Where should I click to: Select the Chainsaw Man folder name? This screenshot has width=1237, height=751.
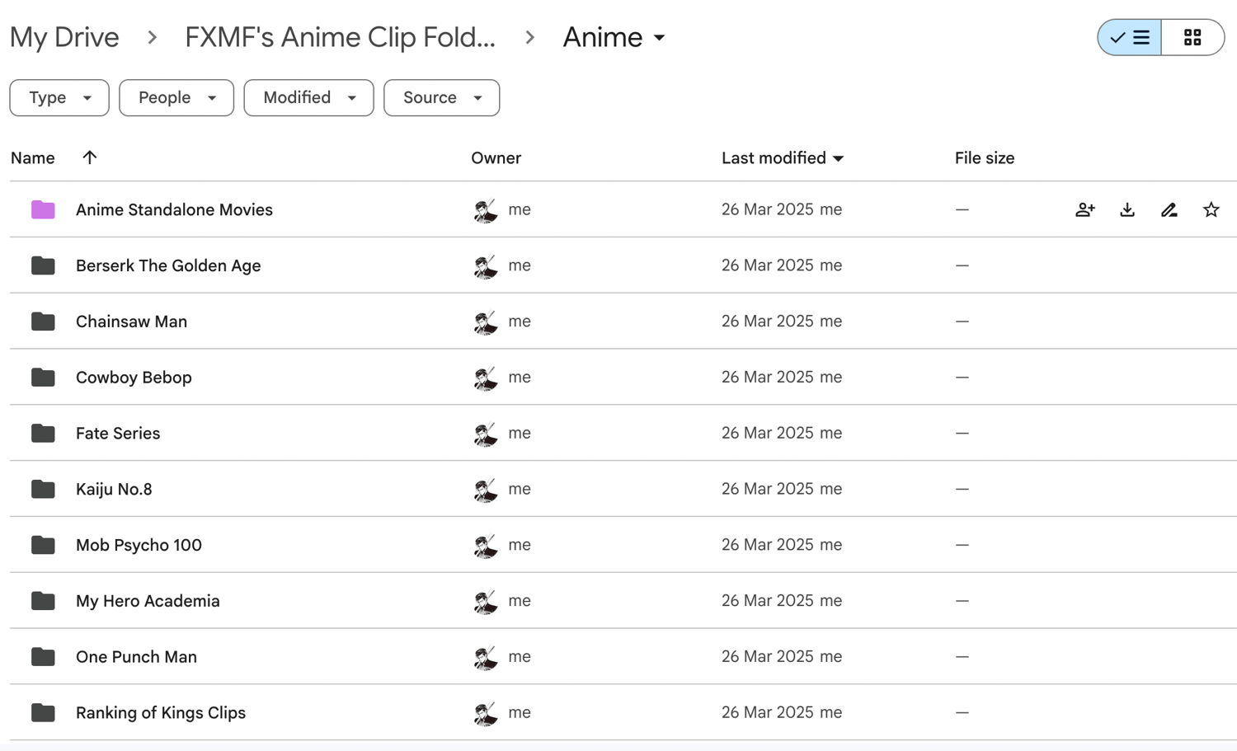point(131,322)
